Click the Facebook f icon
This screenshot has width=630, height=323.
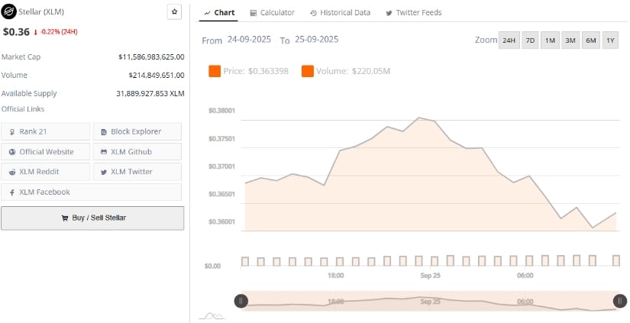point(12,192)
